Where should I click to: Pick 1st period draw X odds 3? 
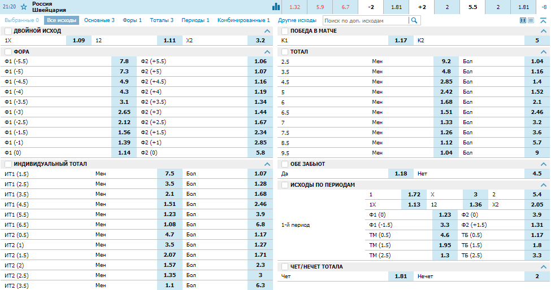[475, 194]
